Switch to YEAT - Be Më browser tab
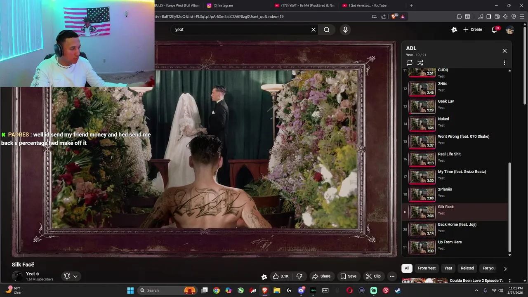Image resolution: width=528 pixels, height=297 pixels. (304, 5)
